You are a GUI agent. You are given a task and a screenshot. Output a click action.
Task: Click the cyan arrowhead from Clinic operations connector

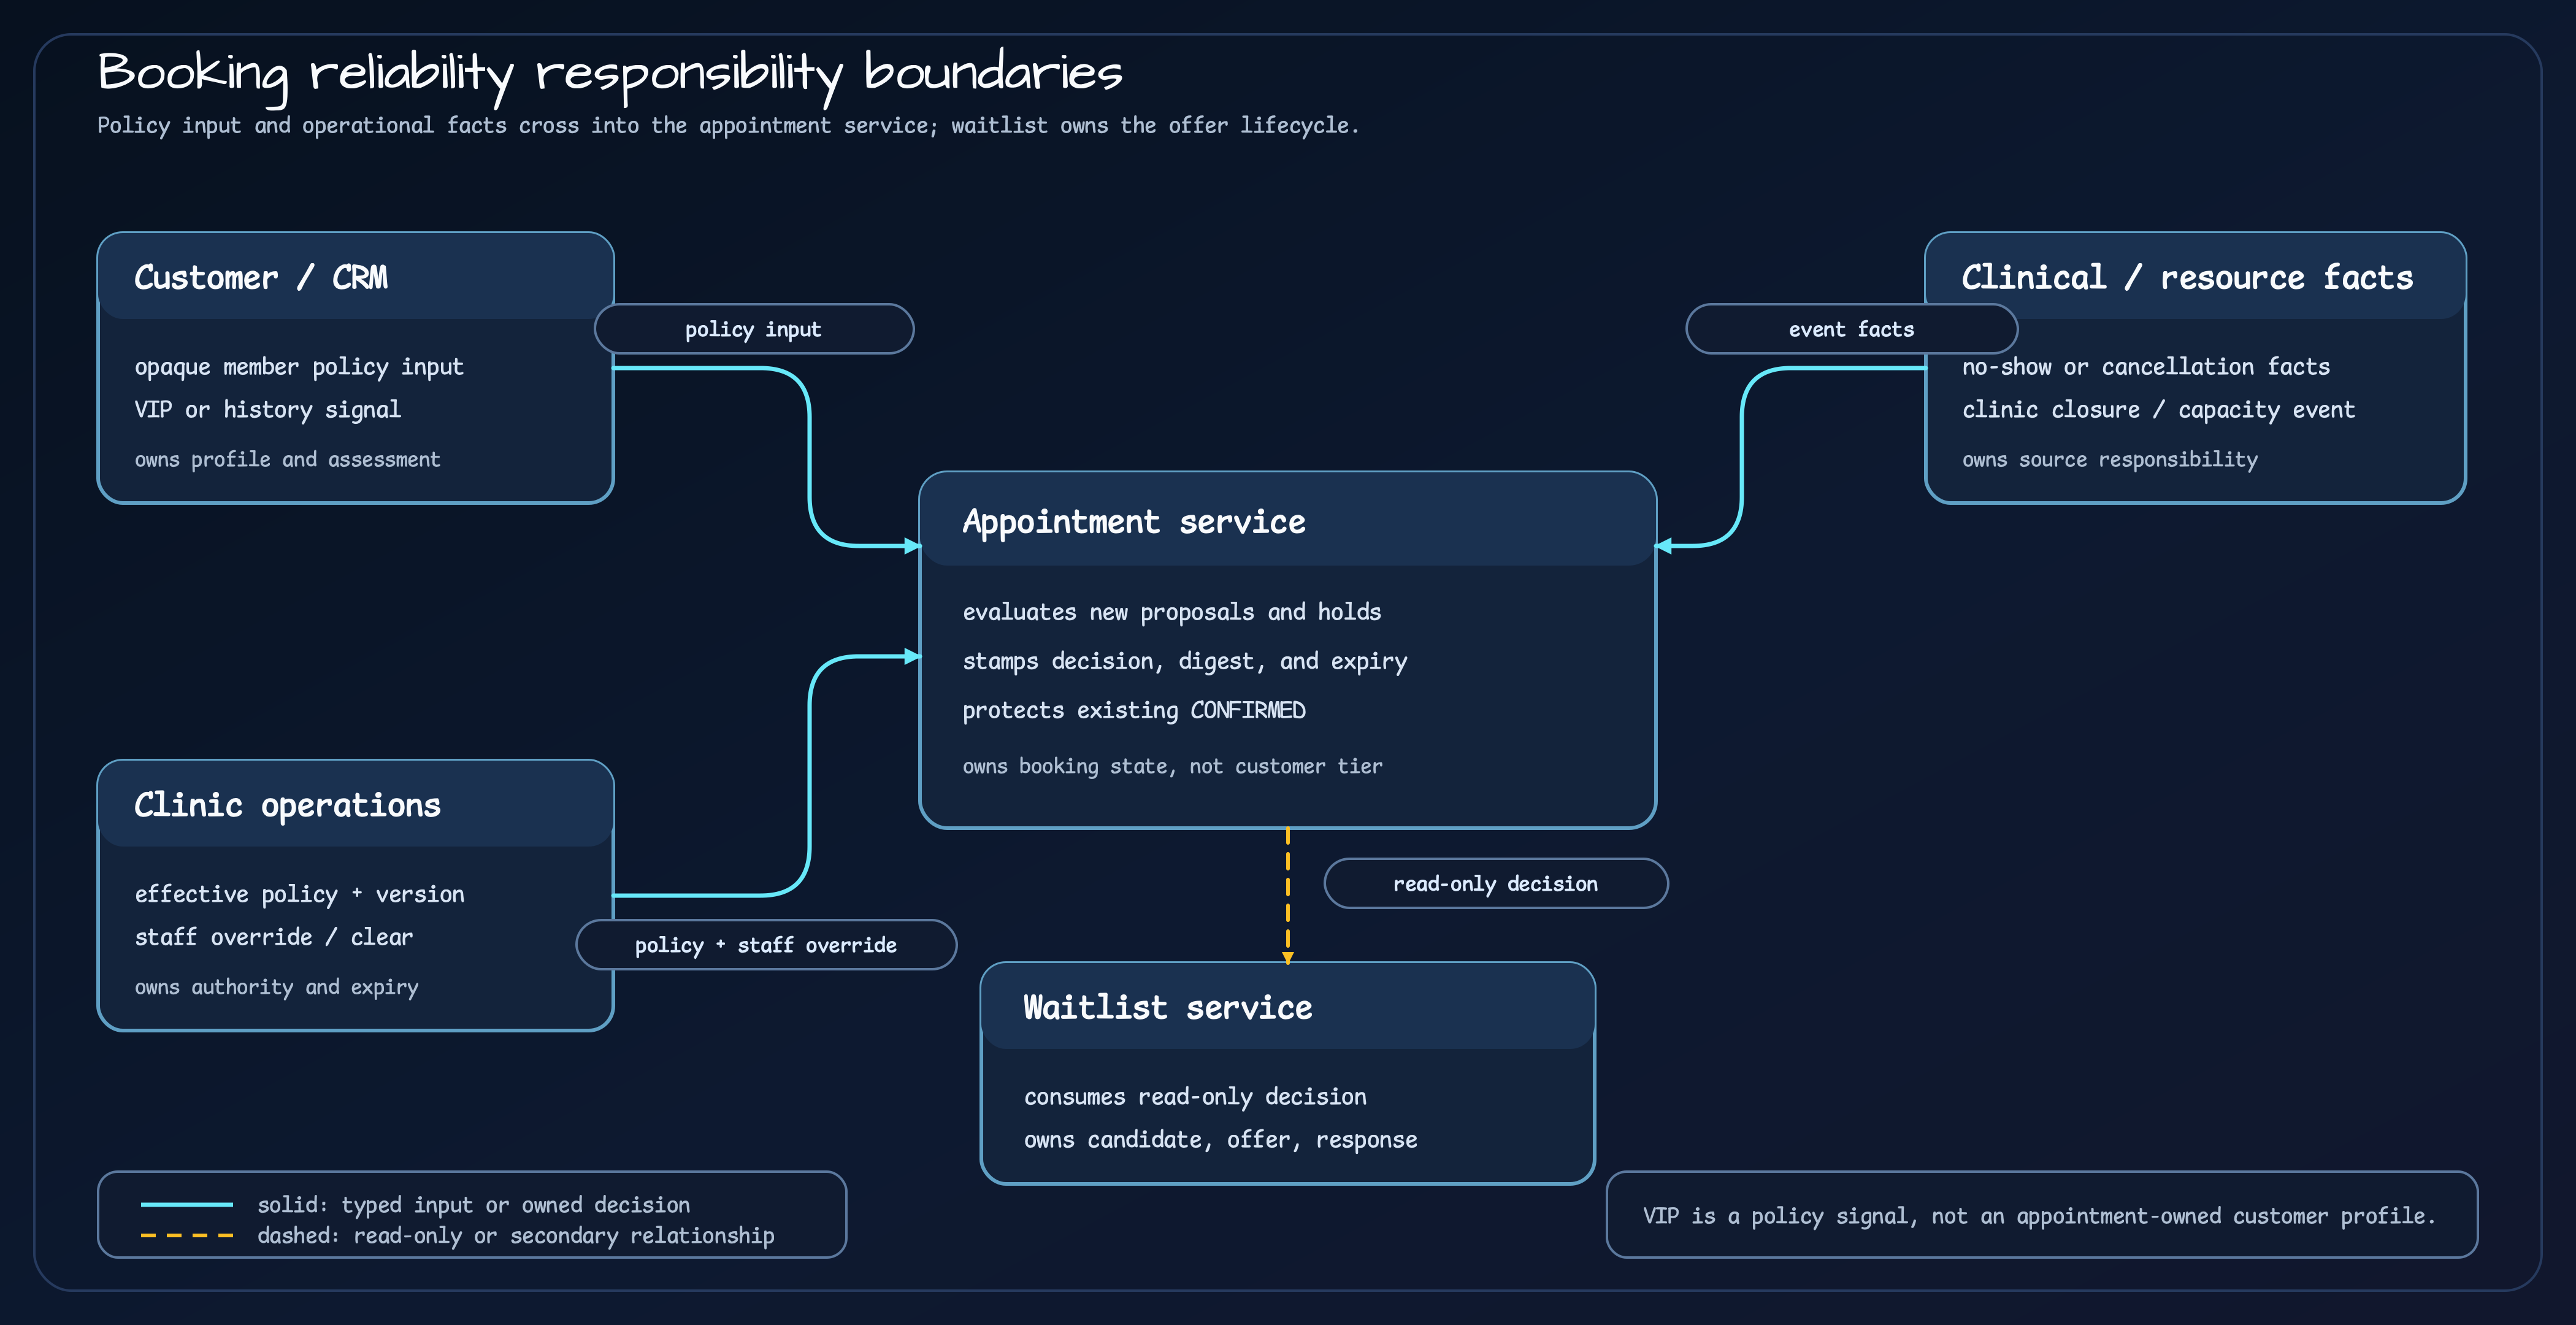(x=912, y=657)
